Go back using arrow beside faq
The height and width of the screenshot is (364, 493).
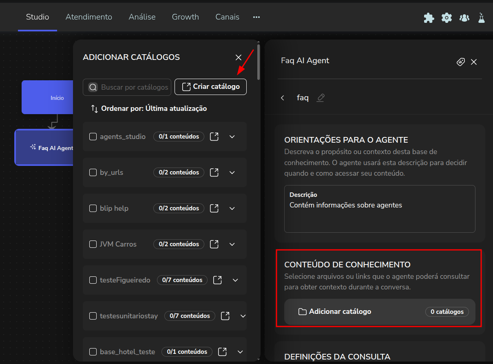point(283,98)
